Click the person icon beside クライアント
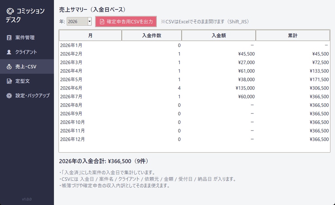Viewport: 335px width, 205px height. click(9, 52)
